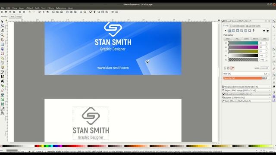Choose Swatch fill type

(250, 31)
